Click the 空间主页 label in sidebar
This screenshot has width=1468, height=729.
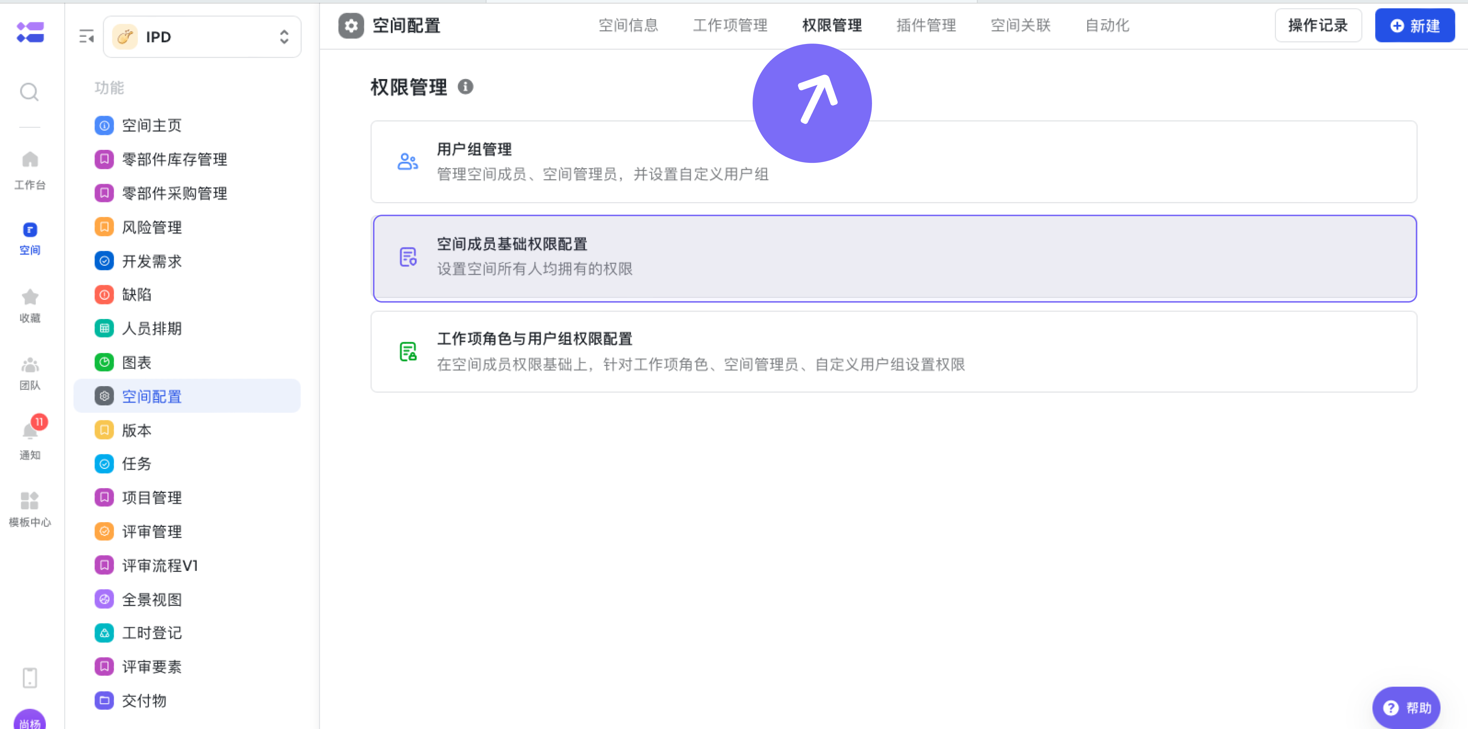pyautogui.click(x=152, y=125)
